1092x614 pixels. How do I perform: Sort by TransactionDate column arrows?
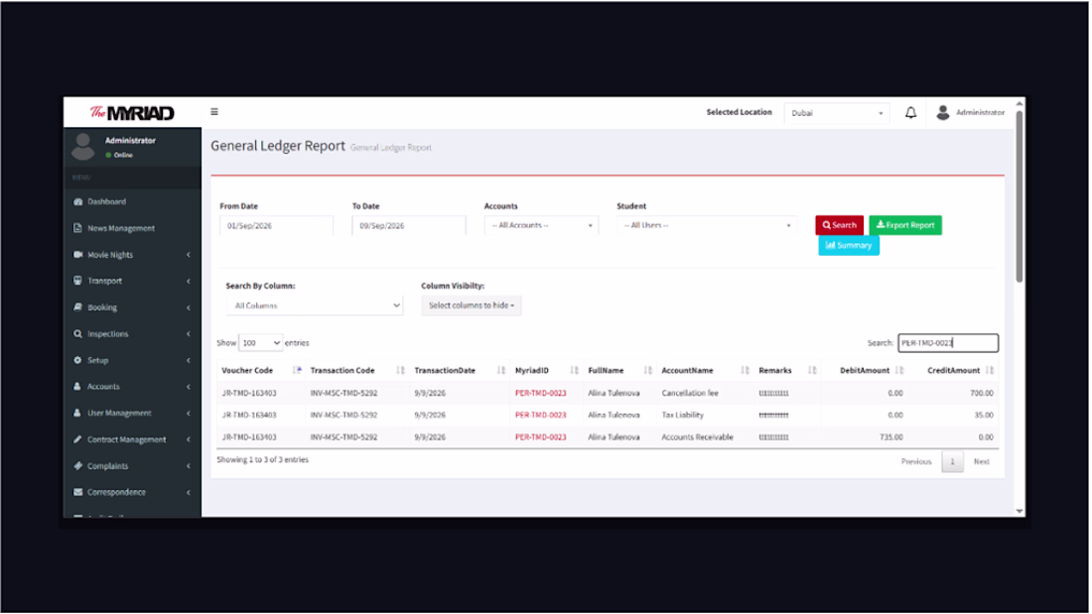pos(501,370)
